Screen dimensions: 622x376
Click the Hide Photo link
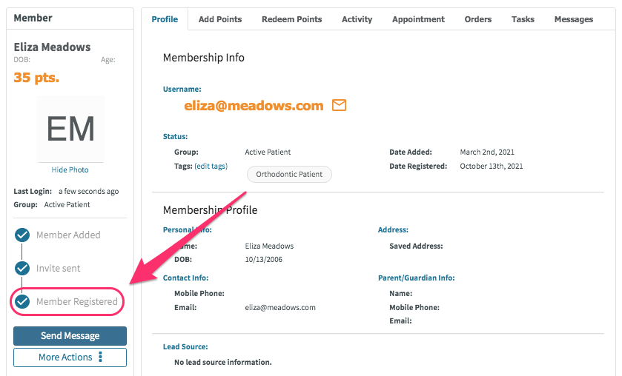(70, 169)
